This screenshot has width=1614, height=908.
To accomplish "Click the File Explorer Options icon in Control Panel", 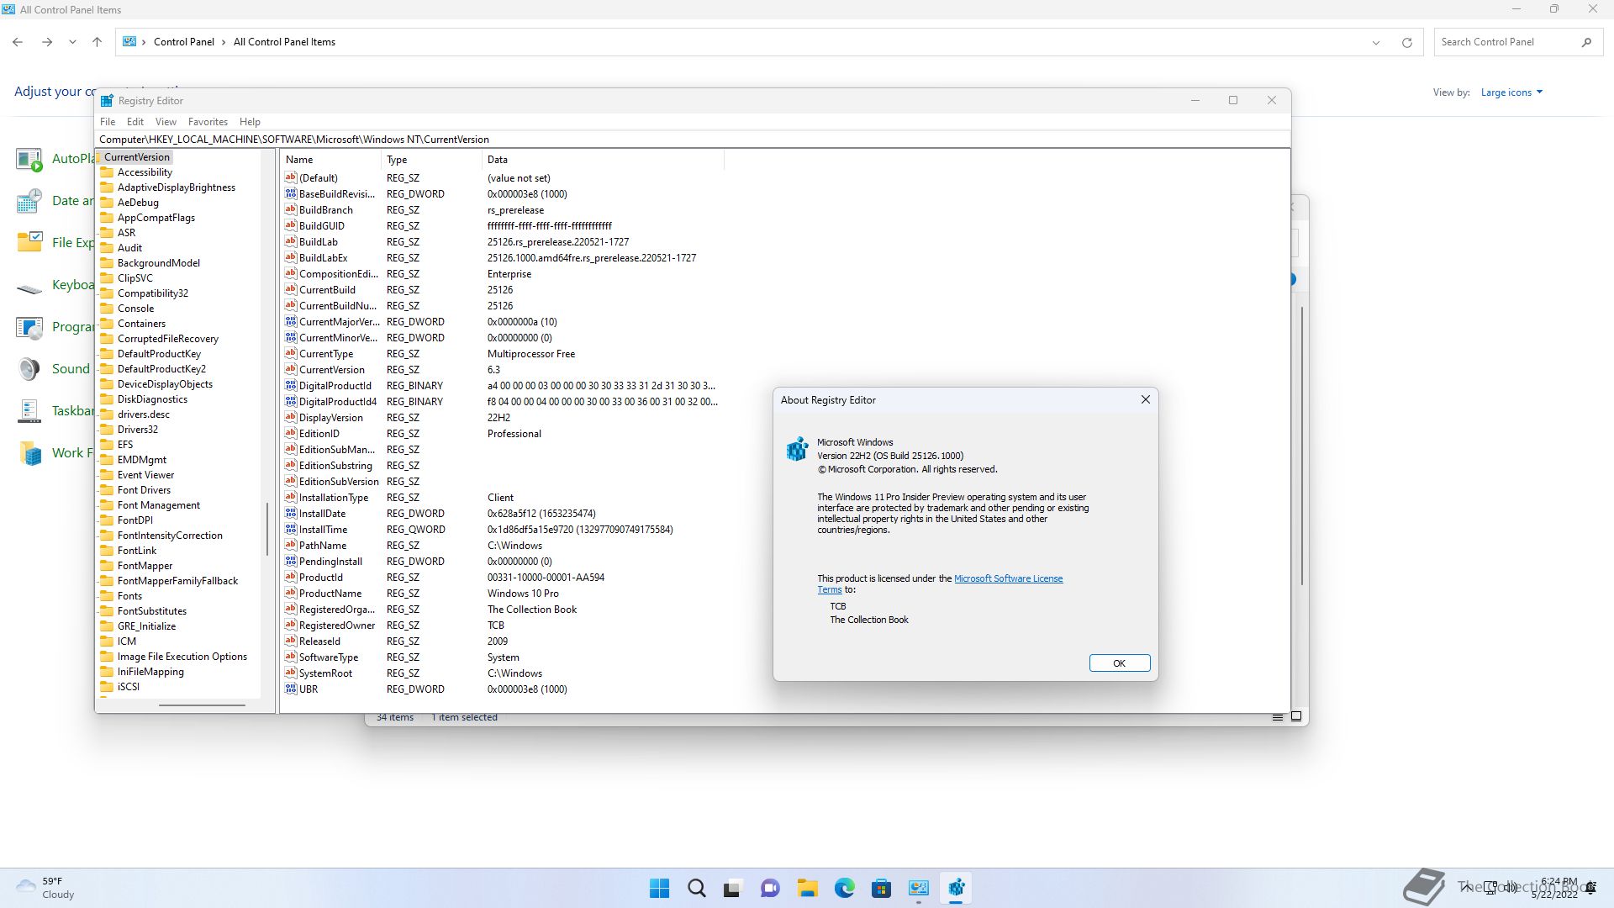I will click(29, 243).
